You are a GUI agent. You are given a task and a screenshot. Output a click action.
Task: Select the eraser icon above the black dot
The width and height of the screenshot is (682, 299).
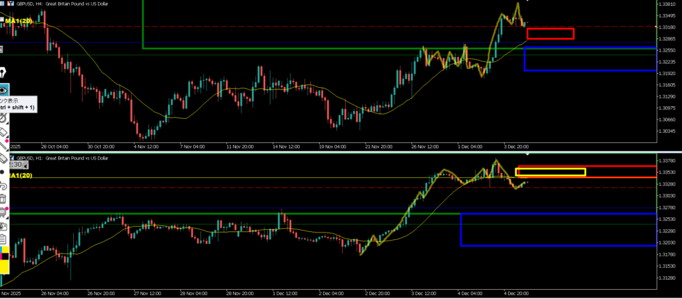[3, 158]
